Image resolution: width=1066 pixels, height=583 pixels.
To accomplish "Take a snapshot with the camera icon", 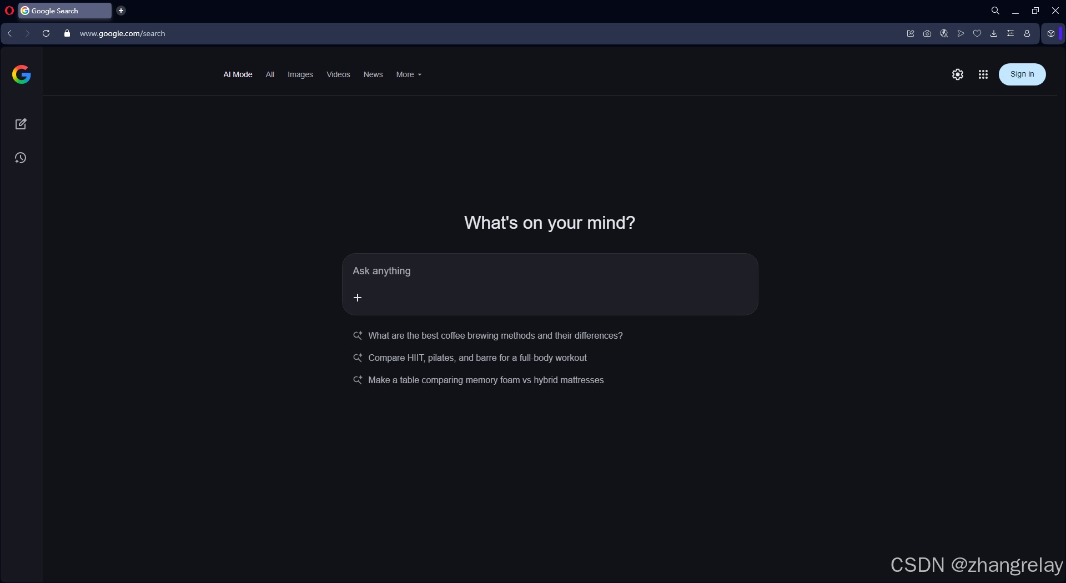I will tap(927, 33).
